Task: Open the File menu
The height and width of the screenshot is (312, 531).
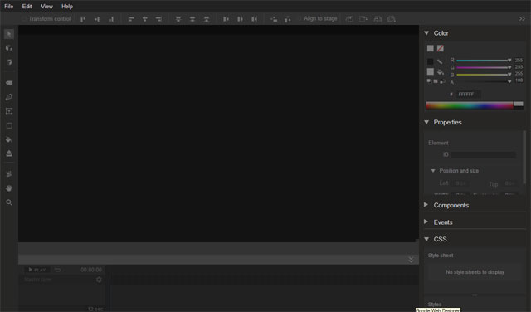Action: tap(9, 7)
